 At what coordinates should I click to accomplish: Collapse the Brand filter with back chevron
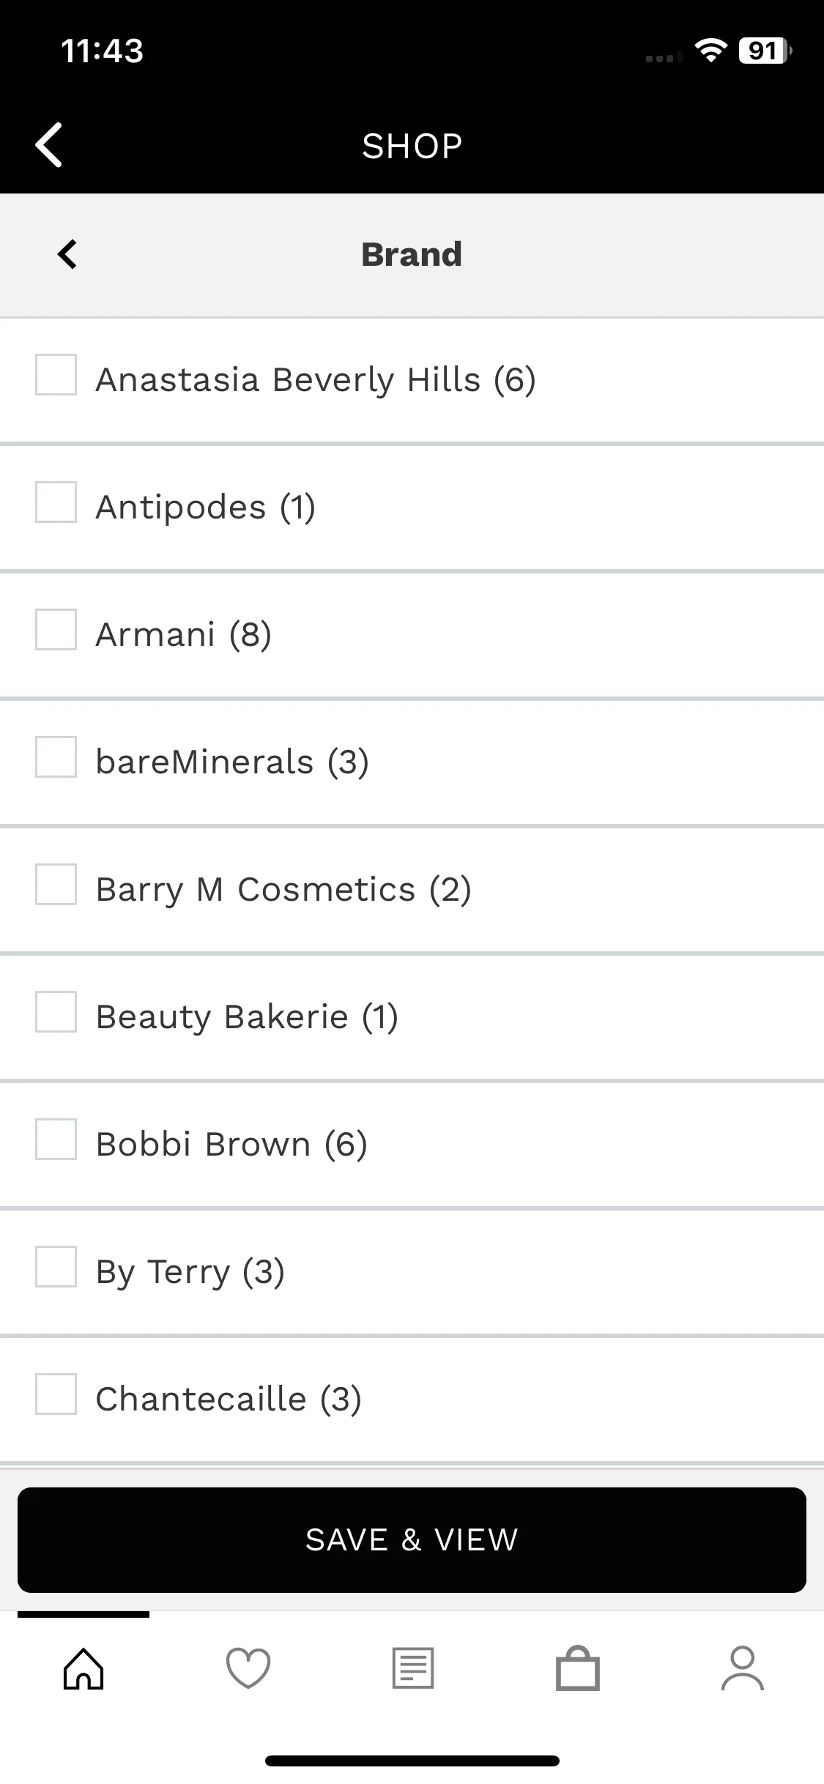click(67, 255)
